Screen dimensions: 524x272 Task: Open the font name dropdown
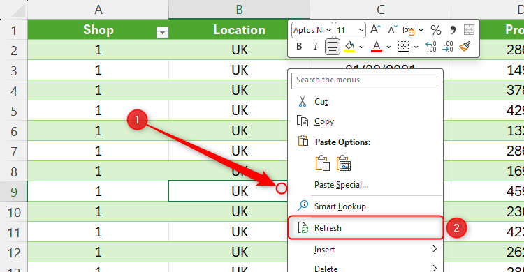(x=329, y=31)
